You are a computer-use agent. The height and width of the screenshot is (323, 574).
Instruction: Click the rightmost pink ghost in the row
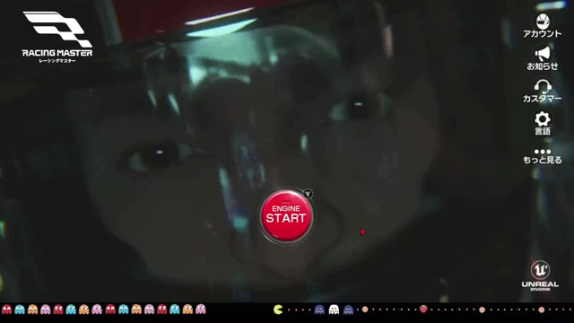(x=201, y=310)
